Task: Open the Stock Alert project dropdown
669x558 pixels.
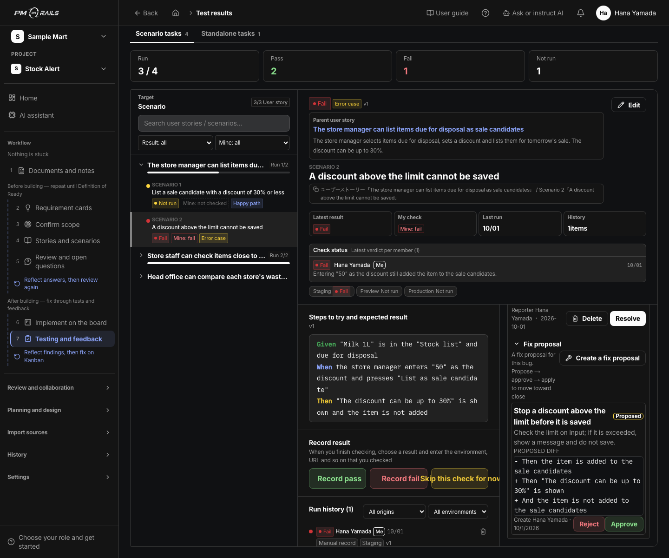Action: pyautogui.click(x=59, y=69)
